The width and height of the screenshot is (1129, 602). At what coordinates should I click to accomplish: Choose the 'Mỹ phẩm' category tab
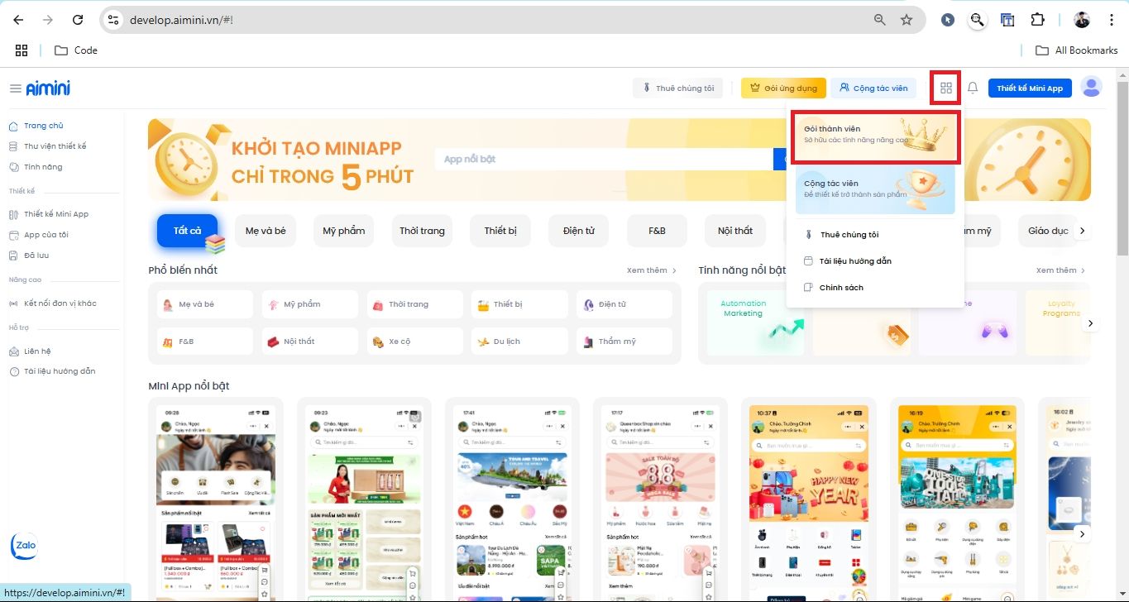tap(343, 231)
